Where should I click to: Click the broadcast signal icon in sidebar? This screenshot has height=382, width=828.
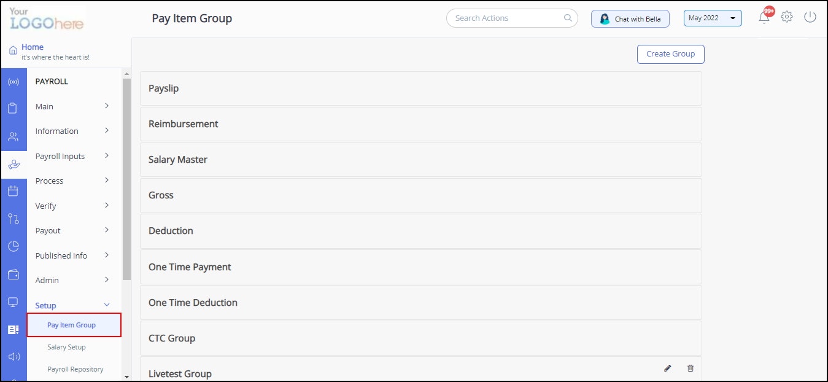(x=14, y=82)
